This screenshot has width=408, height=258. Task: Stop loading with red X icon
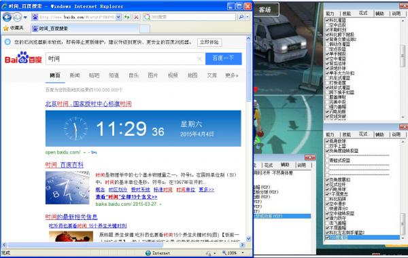(x=136, y=17)
